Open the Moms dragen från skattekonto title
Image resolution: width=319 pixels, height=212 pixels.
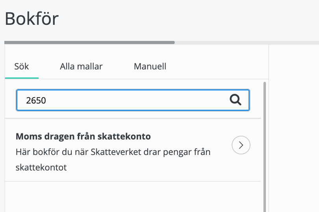(83, 136)
